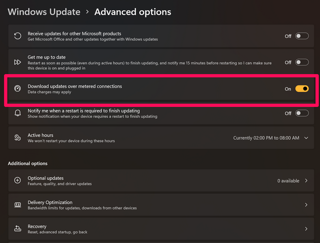The width and height of the screenshot is (320, 243).
Task: Expand the Active hours dropdown chevron
Action: 306,138
